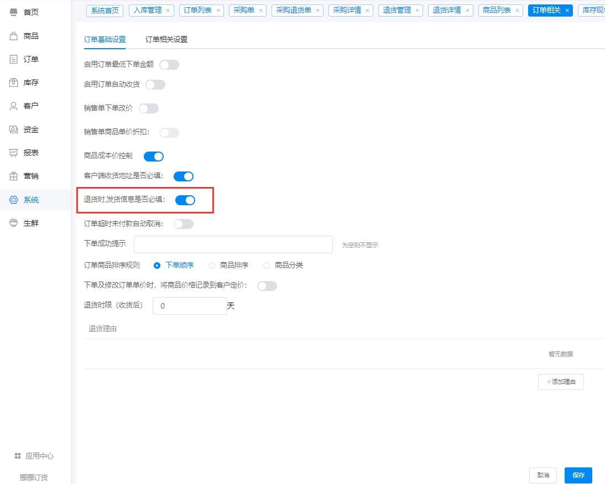The image size is (605, 484).
Task: Open the 资金 wallet icon in sidebar
Action: [x=14, y=129]
